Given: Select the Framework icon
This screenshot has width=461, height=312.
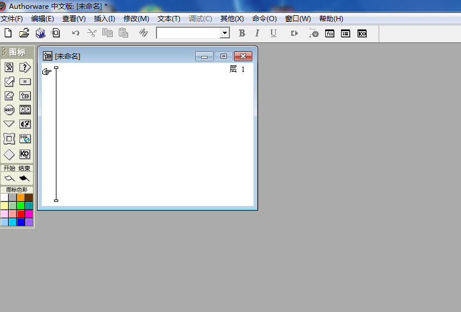Looking at the screenshot, I should tap(9, 139).
